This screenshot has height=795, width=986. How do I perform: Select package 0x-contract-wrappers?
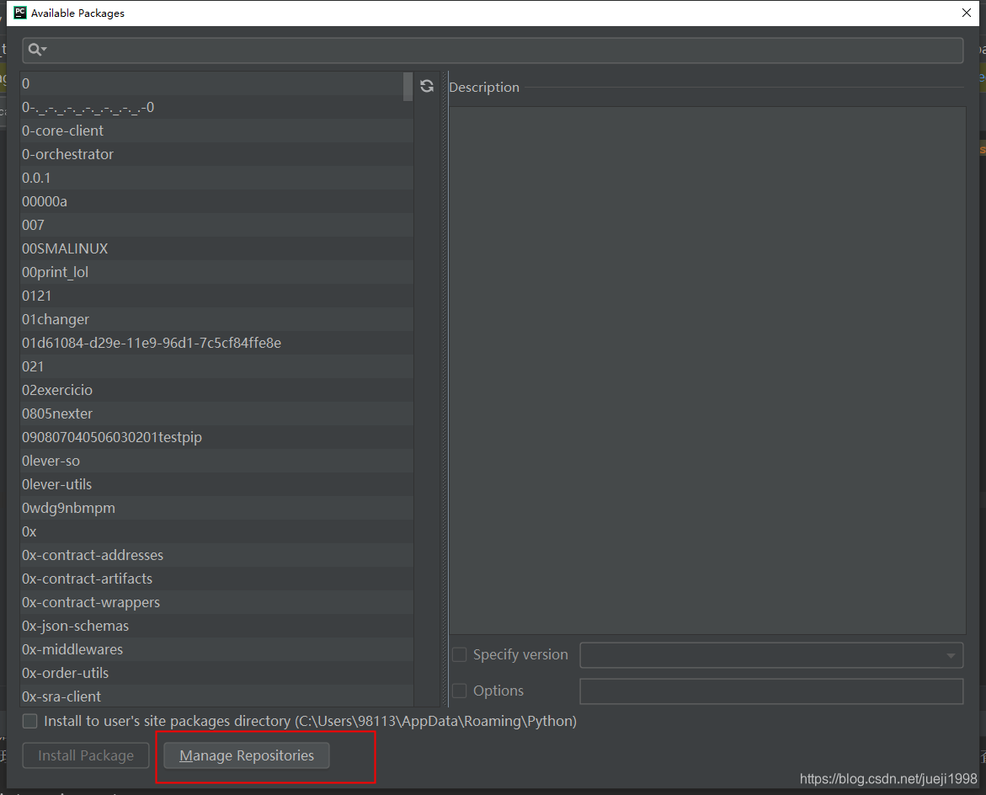217,602
